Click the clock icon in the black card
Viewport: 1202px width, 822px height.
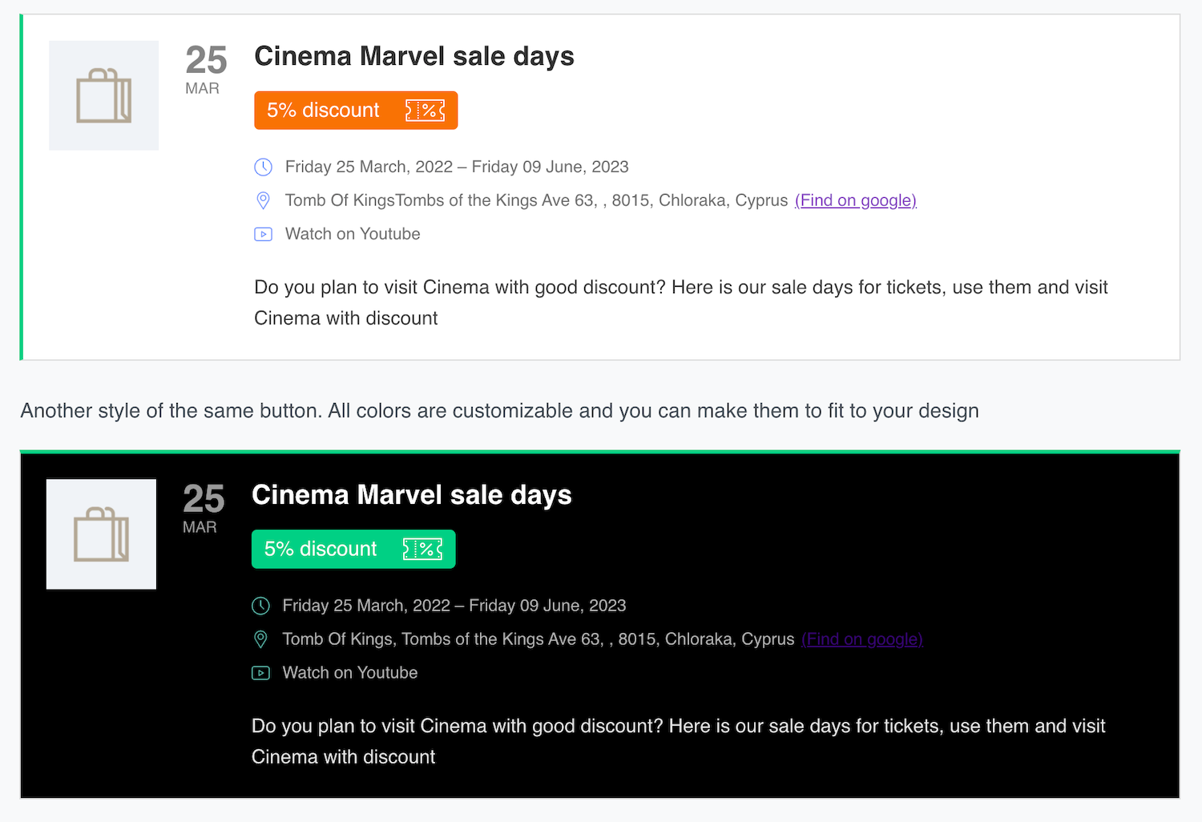pyautogui.click(x=260, y=606)
